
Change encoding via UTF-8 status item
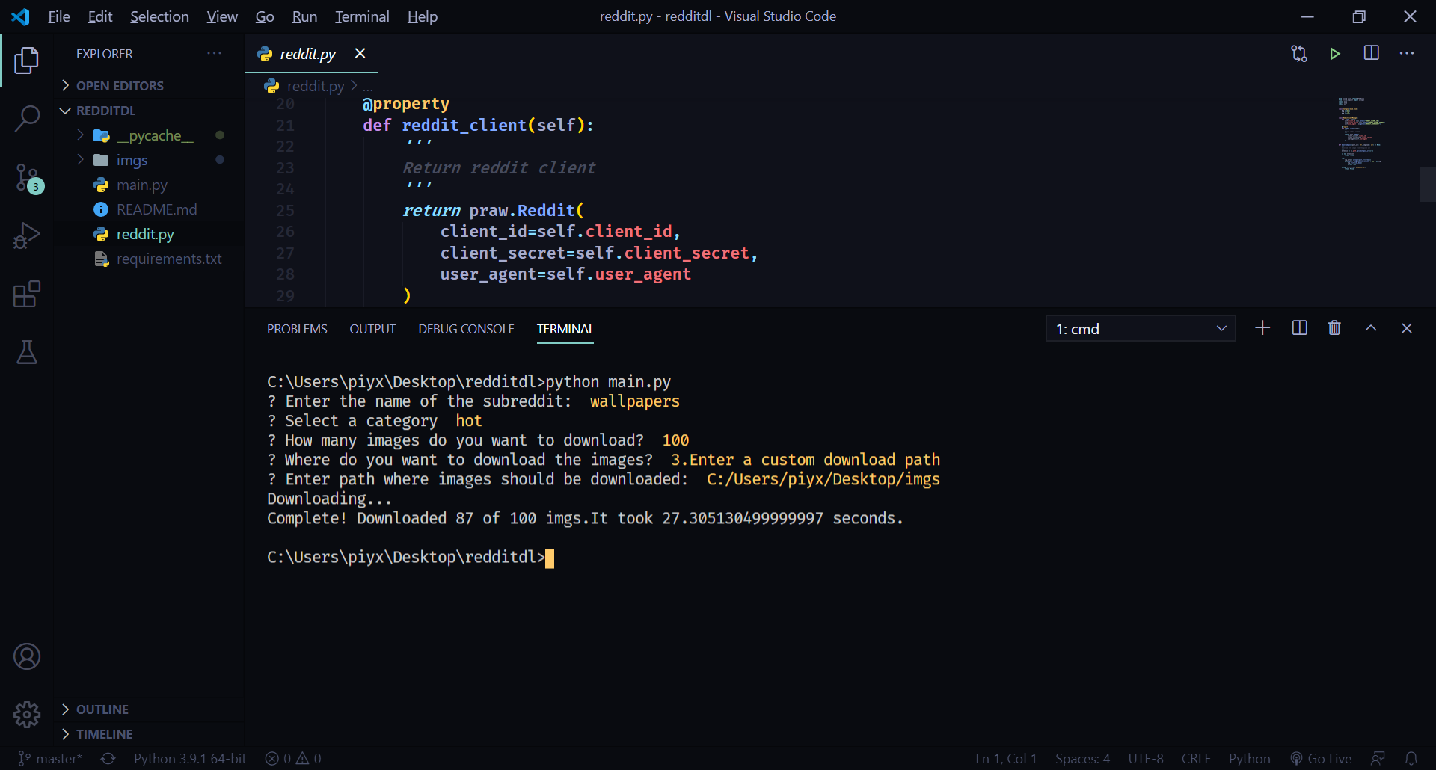(x=1146, y=759)
